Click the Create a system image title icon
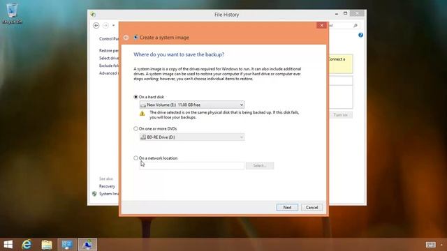447x251 pixels. click(x=135, y=37)
